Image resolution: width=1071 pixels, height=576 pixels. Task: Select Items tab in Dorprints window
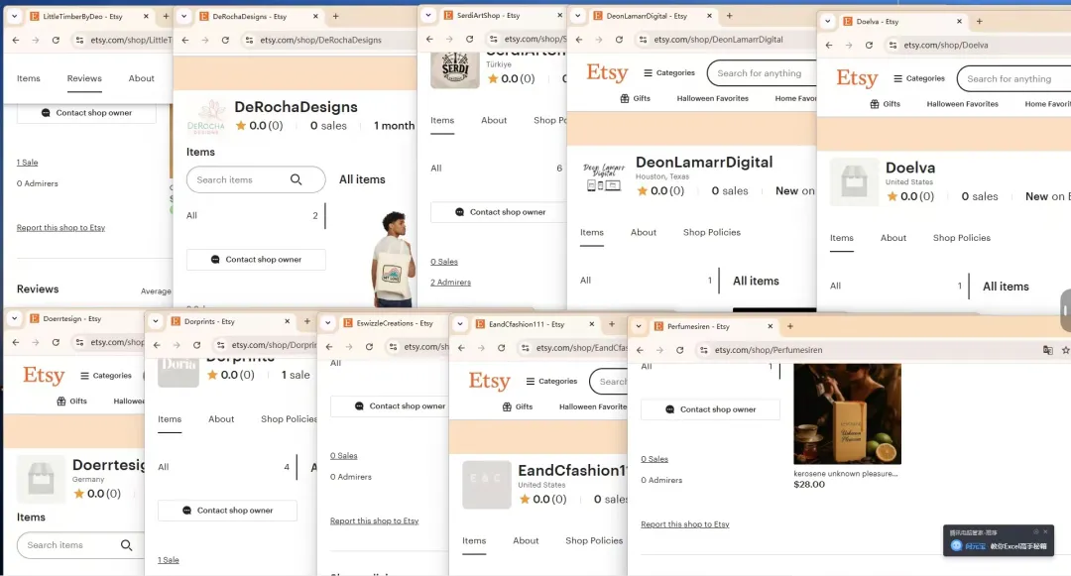[170, 419]
